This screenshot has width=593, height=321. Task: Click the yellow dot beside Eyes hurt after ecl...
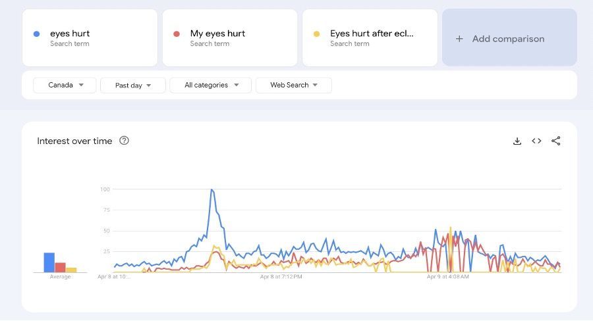click(316, 34)
